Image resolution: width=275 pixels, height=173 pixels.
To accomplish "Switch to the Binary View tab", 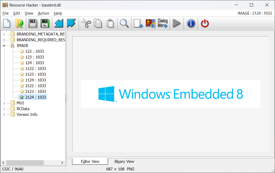I will tap(124, 162).
